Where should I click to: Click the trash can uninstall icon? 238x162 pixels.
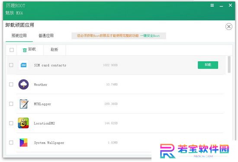tap(25, 50)
